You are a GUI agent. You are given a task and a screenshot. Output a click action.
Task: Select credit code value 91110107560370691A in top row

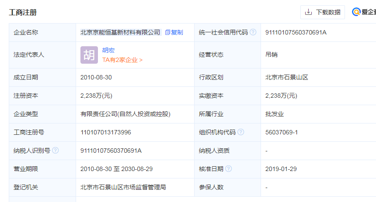[296, 32]
